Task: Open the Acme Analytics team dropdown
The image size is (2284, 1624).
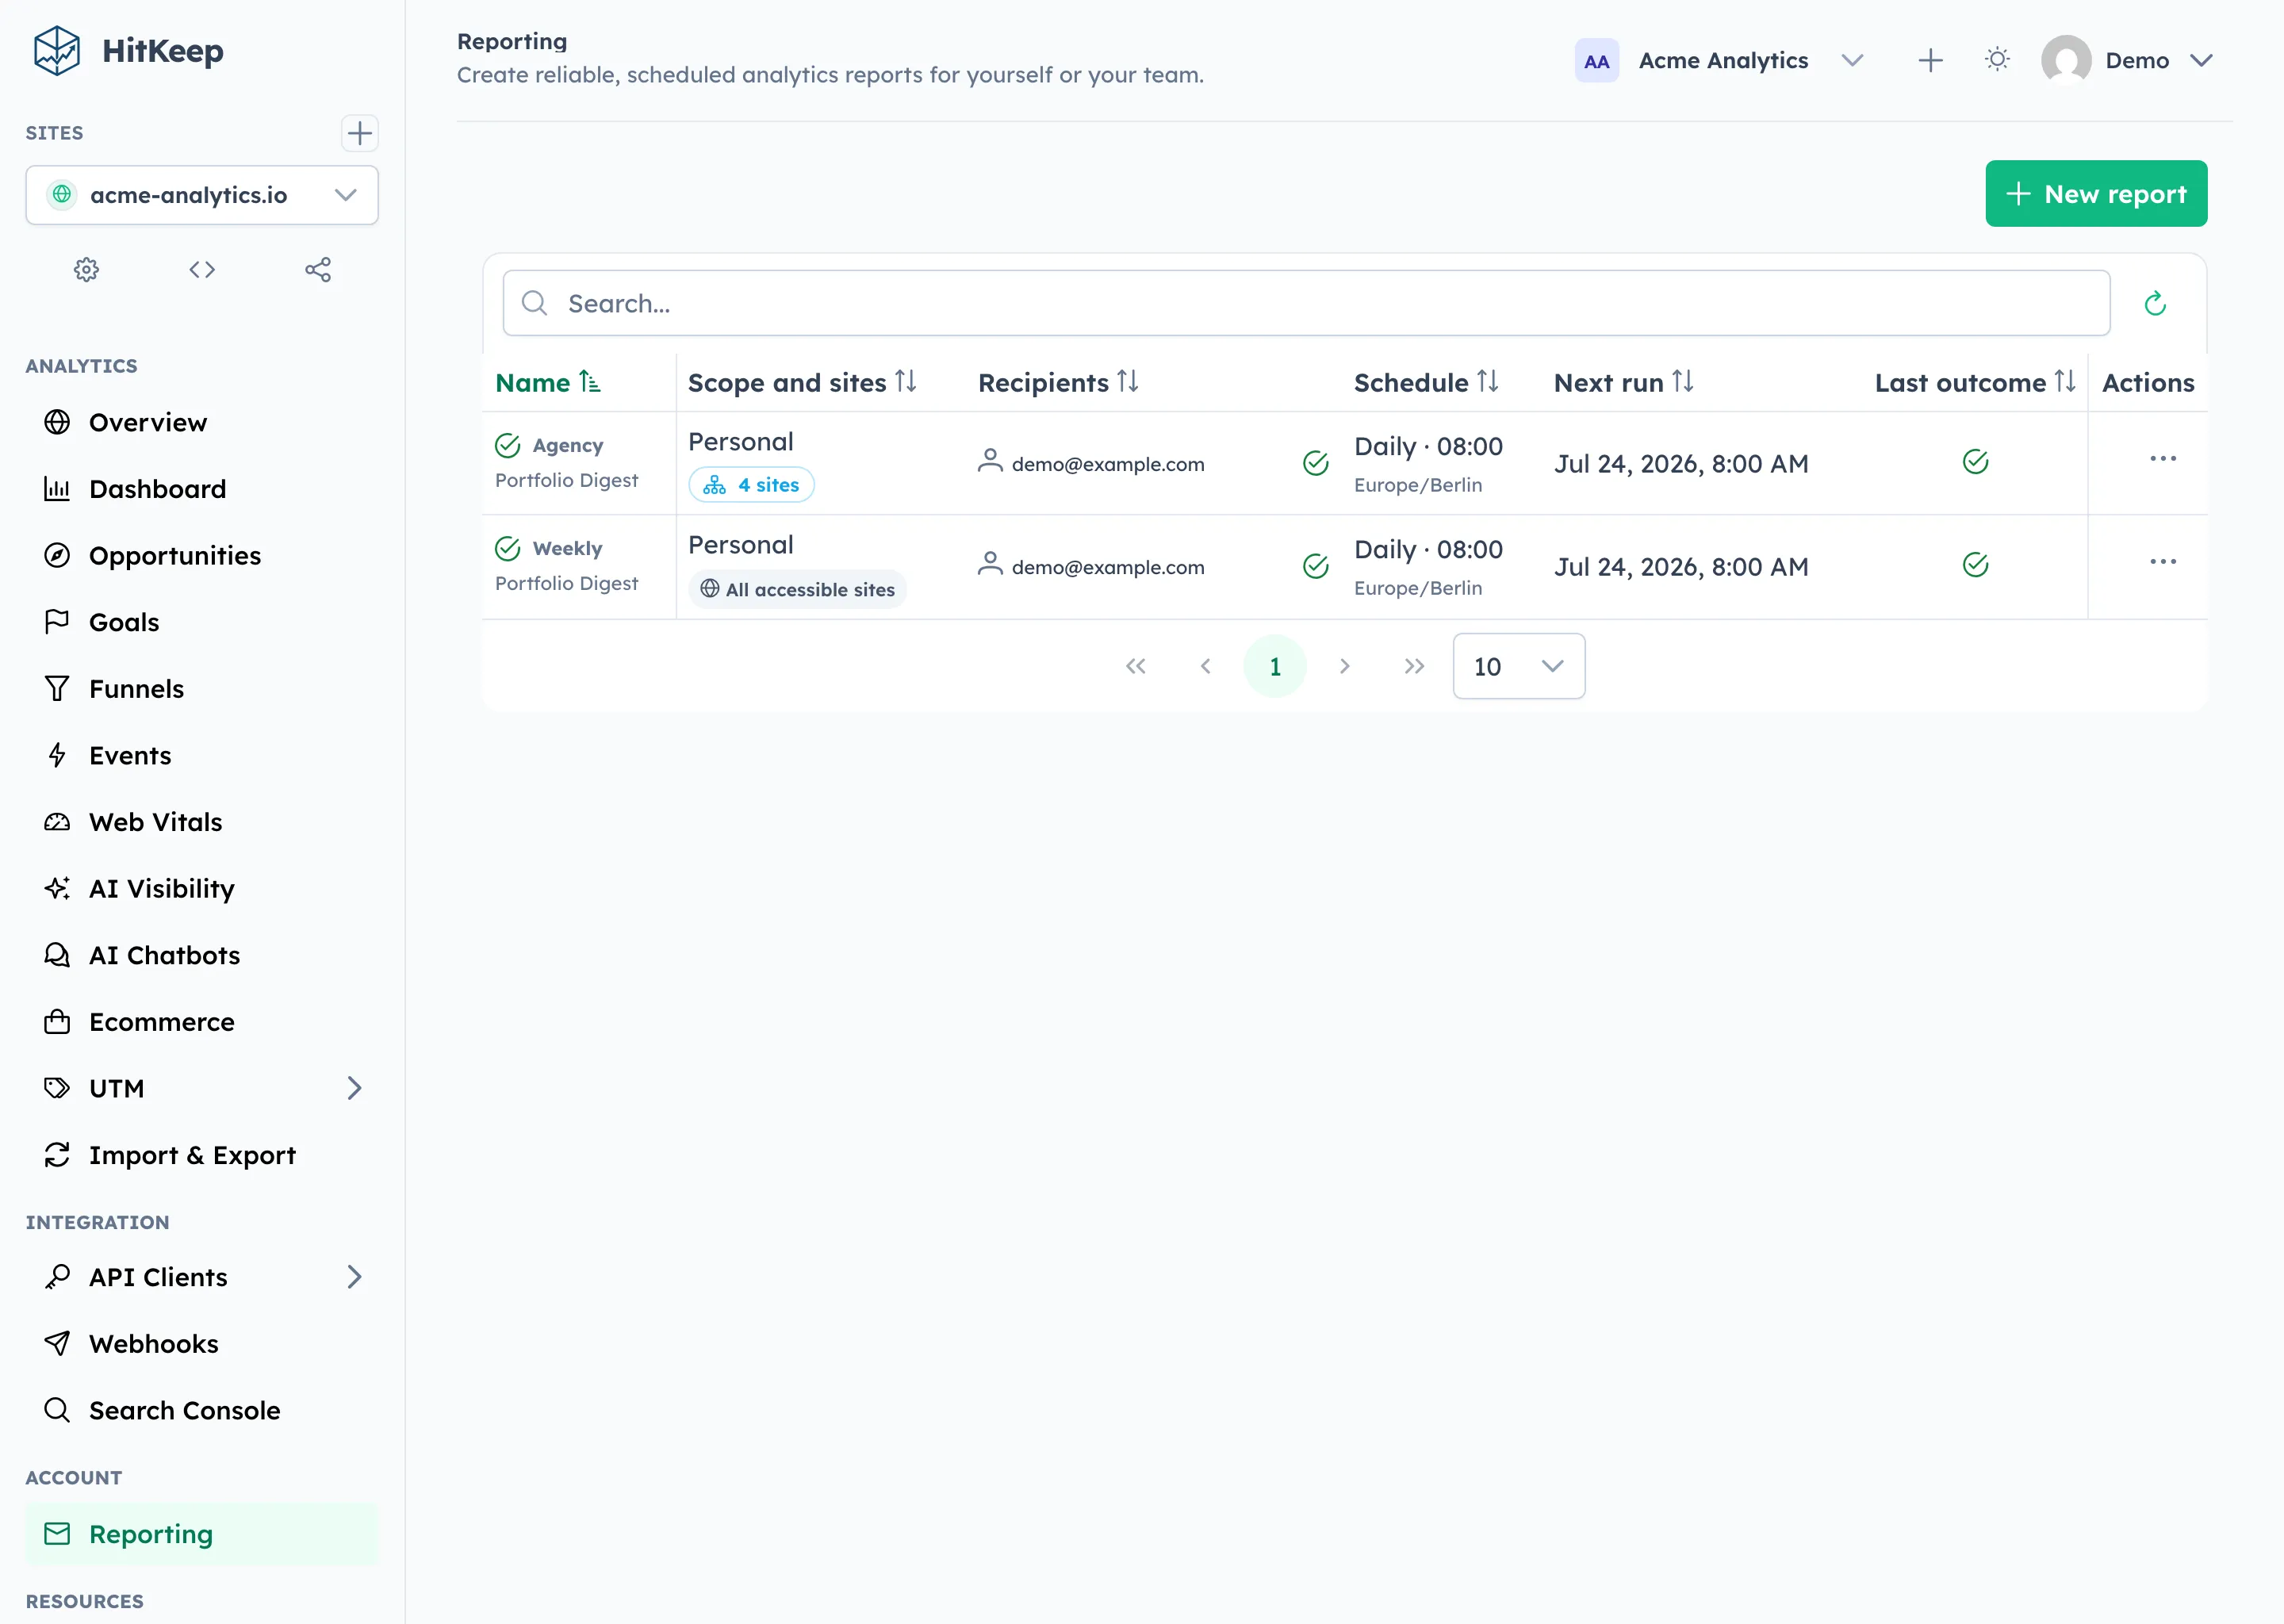Action: coord(1852,60)
